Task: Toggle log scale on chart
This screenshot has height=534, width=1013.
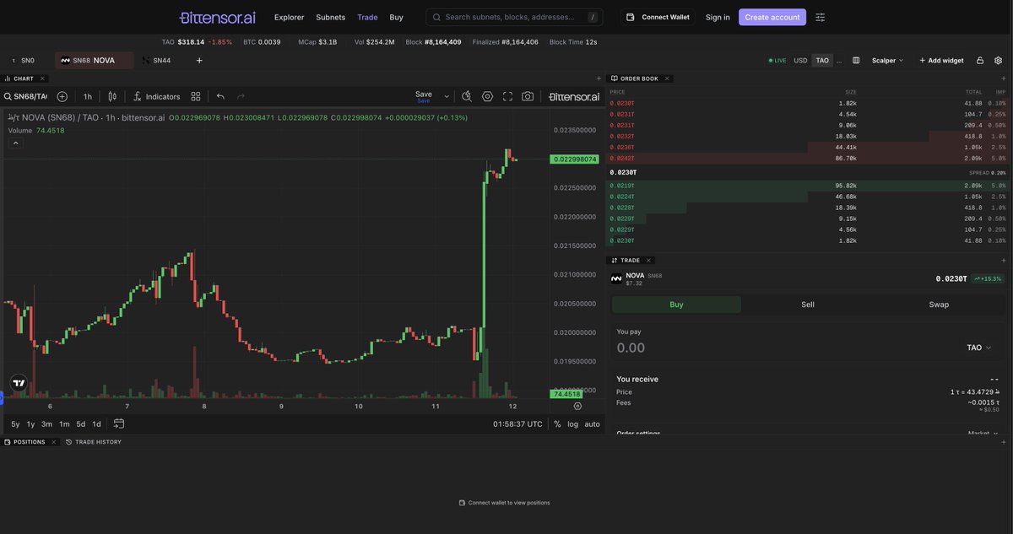Action: [x=573, y=423]
